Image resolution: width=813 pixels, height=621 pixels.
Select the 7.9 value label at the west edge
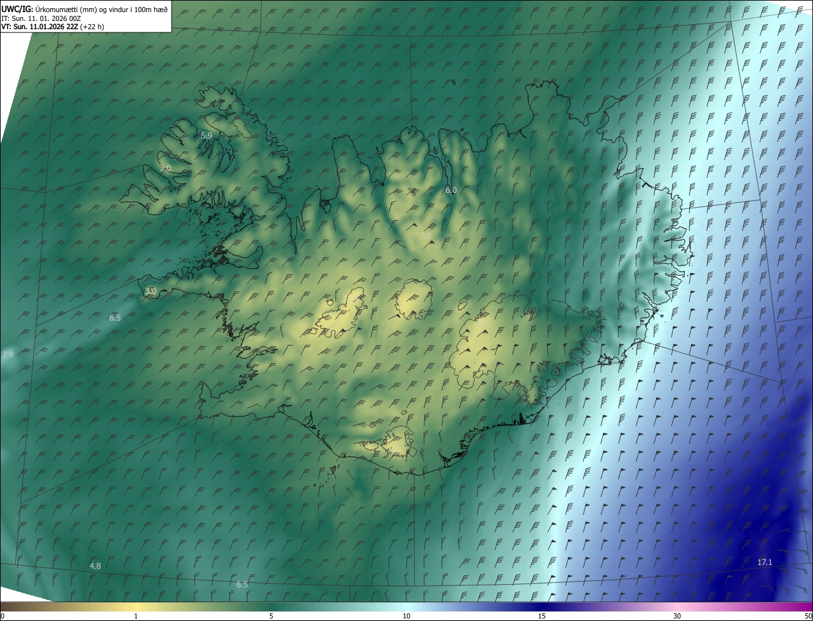click(x=8, y=354)
